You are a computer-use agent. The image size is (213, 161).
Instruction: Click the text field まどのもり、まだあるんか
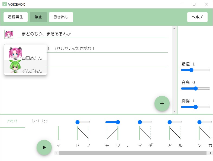[x=93, y=34]
